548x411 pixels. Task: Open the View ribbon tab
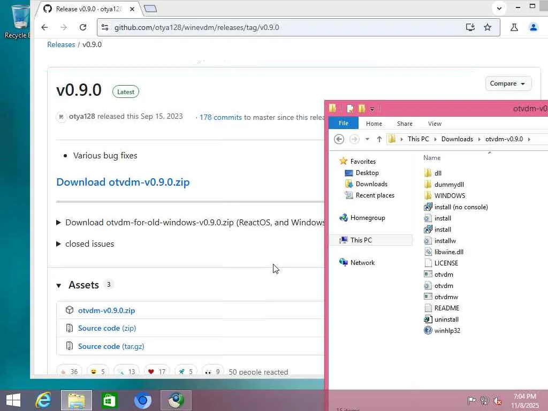coord(435,124)
